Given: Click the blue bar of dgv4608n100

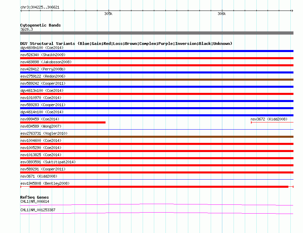Looking at the screenshot, I should click(157, 51).
